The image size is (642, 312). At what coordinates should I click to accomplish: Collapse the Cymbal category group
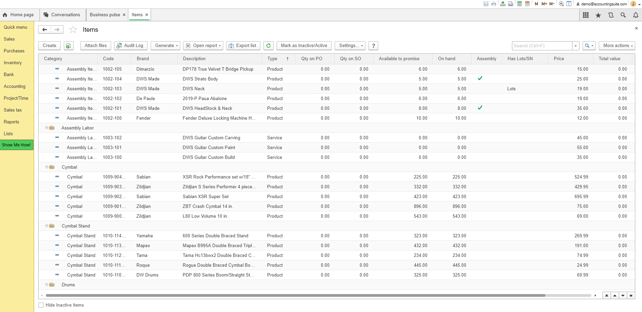point(47,167)
